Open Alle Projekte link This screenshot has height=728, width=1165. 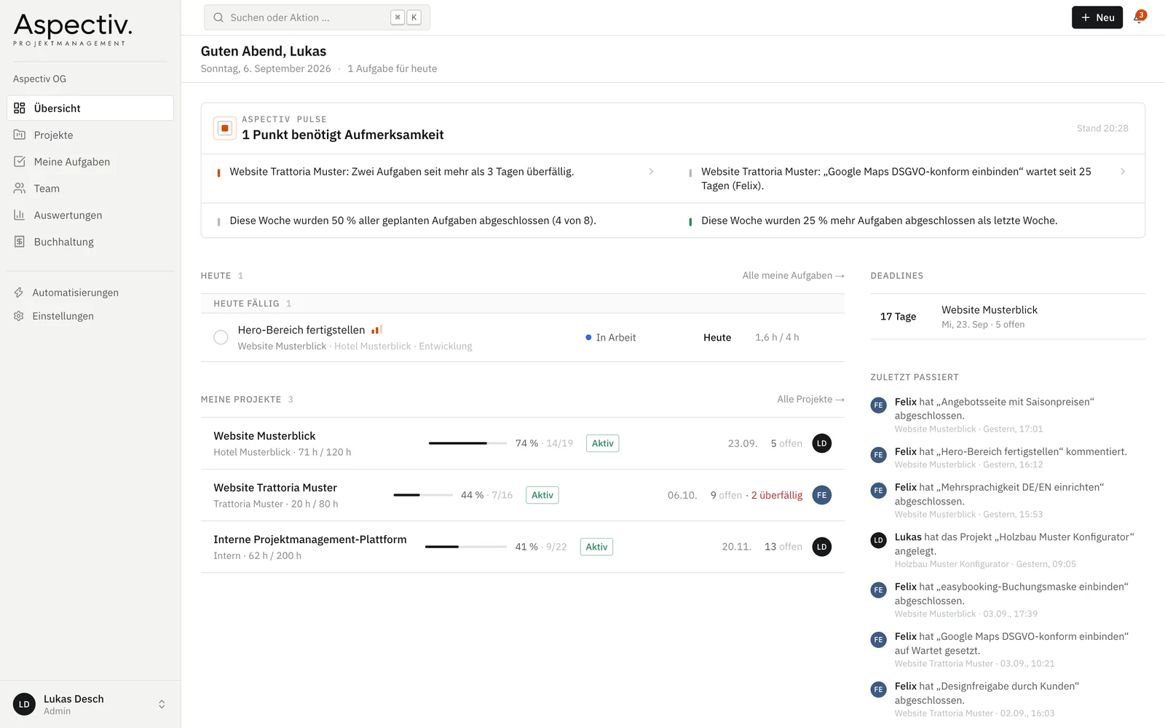(x=810, y=399)
